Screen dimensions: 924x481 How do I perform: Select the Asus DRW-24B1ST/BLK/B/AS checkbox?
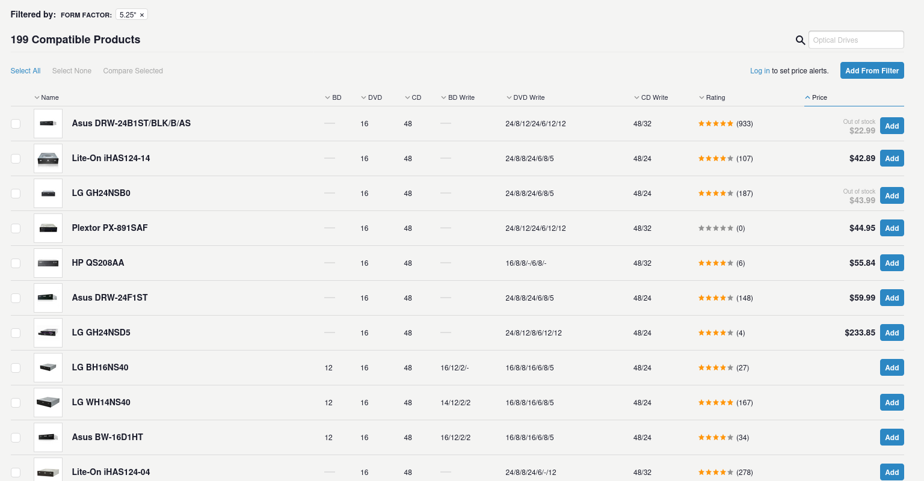pos(16,124)
